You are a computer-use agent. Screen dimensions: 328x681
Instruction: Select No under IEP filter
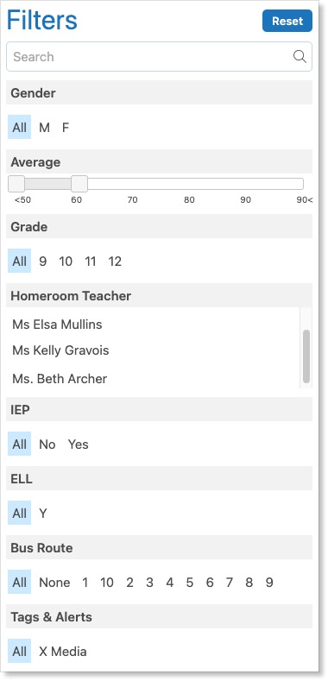tap(47, 445)
